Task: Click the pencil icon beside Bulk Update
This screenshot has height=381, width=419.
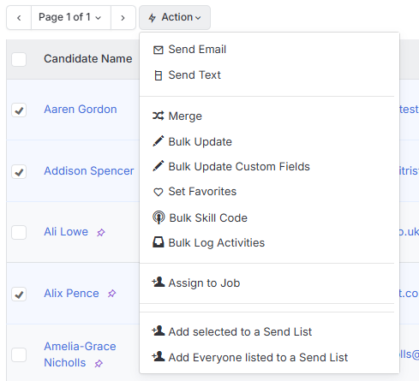Action: coord(159,141)
